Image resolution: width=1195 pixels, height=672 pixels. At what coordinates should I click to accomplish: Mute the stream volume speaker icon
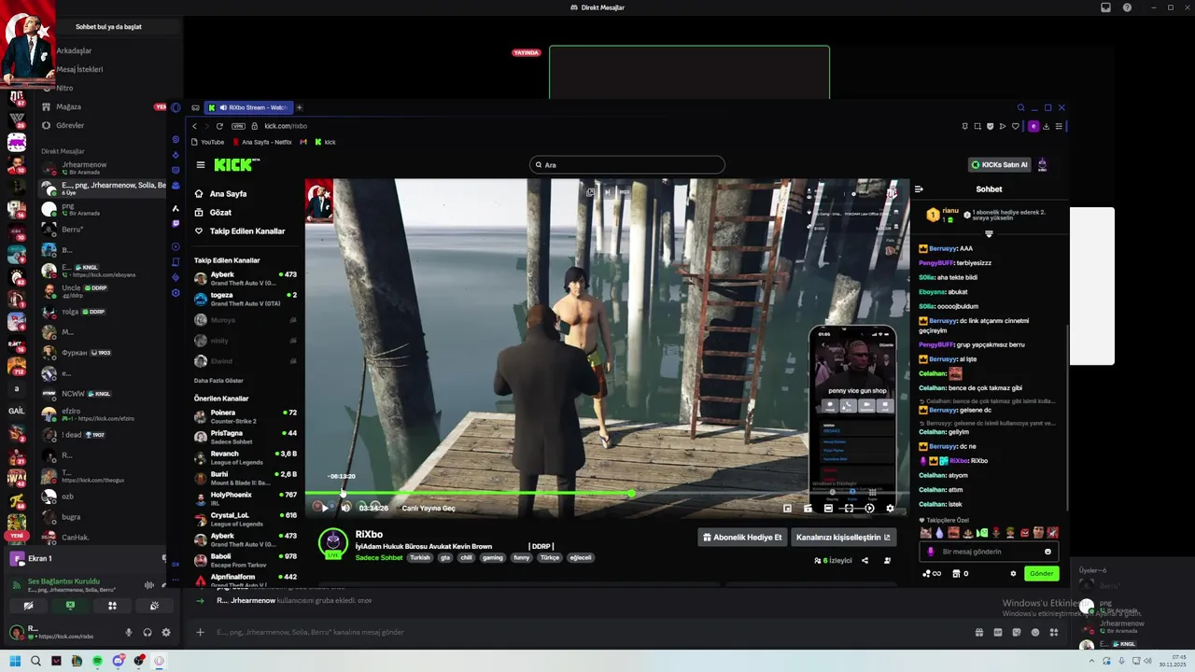(x=345, y=508)
